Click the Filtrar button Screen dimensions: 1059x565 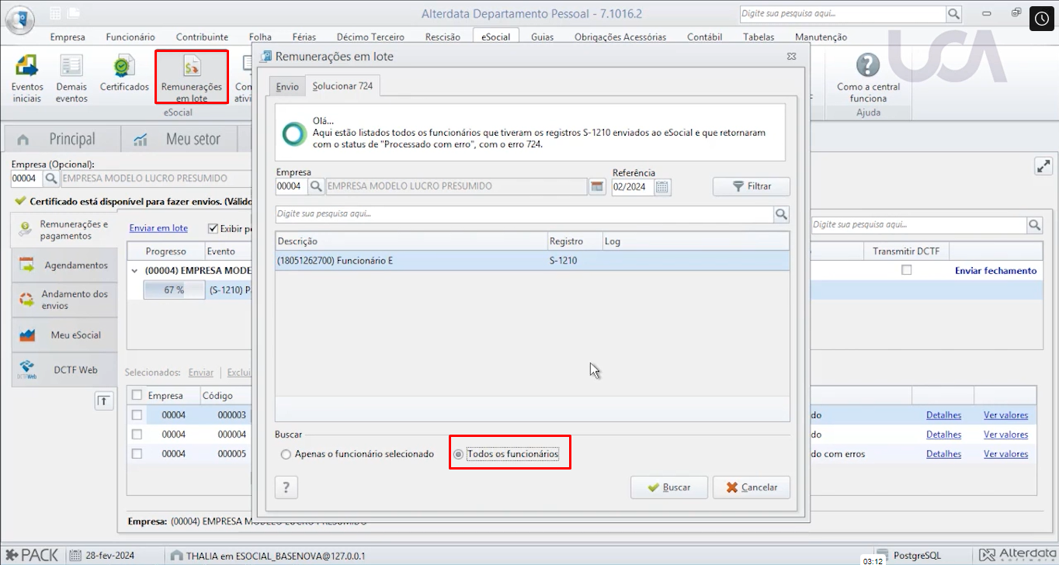click(x=751, y=186)
